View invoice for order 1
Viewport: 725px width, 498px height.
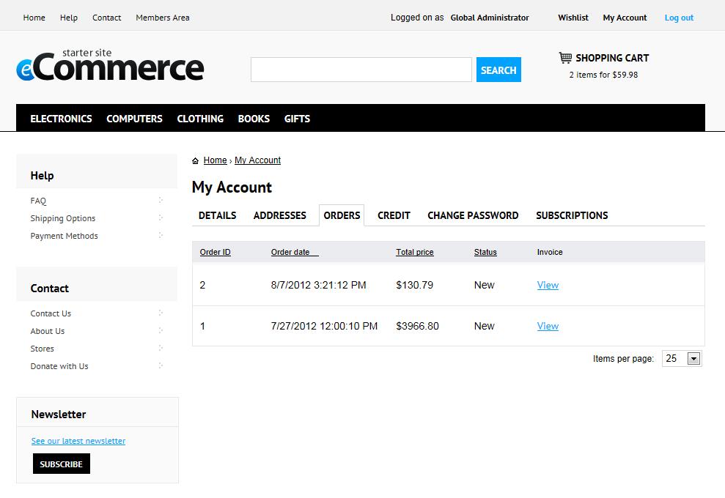click(x=548, y=326)
